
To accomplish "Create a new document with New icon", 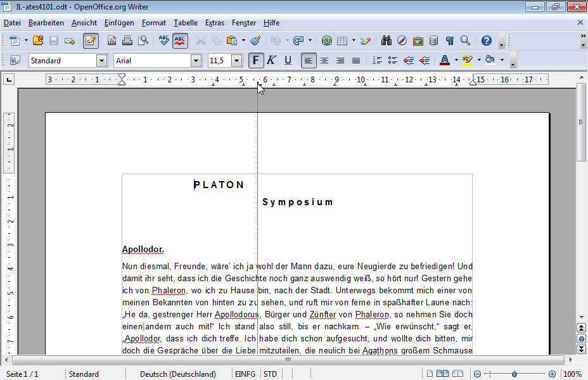I will (x=14, y=41).
